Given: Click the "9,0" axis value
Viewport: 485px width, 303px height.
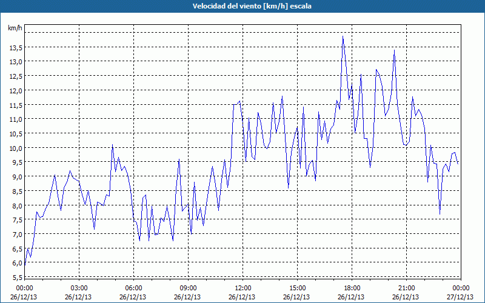Looking at the screenshot, I should [x=18, y=176].
